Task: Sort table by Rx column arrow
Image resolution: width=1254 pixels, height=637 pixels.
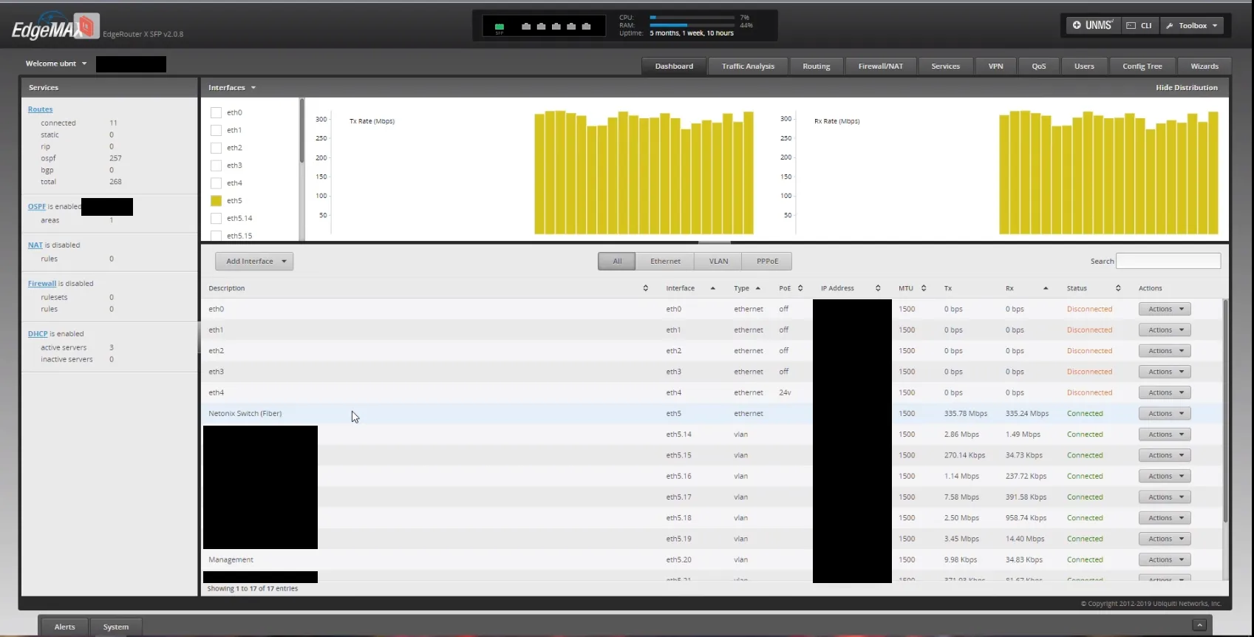Action: tap(1045, 288)
